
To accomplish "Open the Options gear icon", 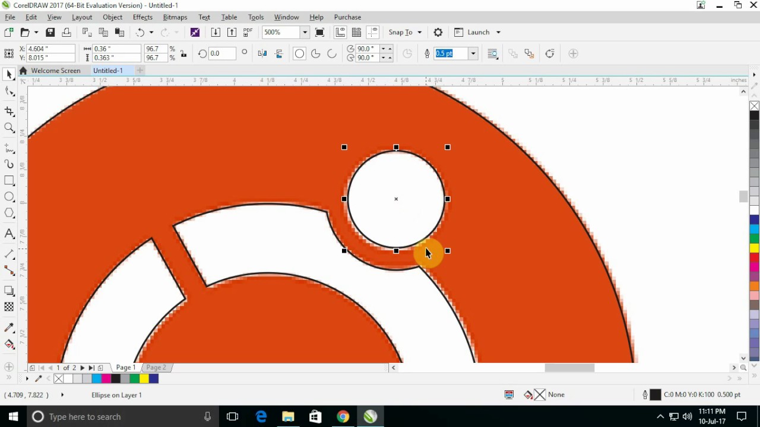I will coord(438,32).
